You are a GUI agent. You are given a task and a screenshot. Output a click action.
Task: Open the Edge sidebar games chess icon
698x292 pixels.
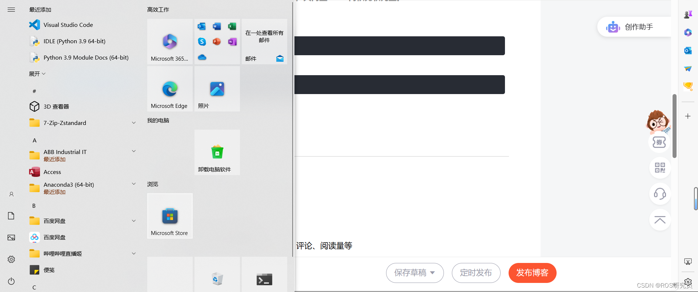[x=688, y=14]
